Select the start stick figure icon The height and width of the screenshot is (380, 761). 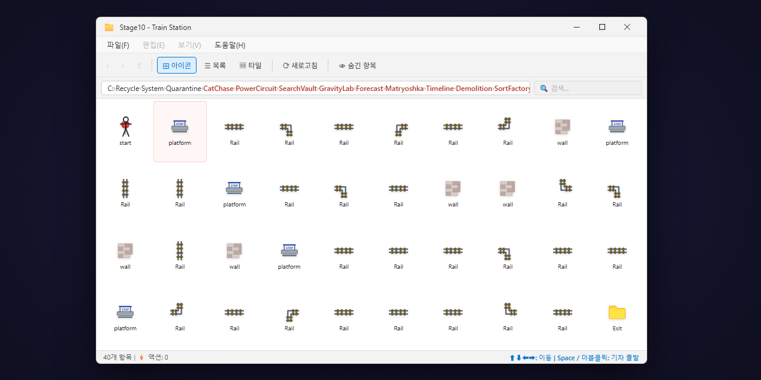125,127
